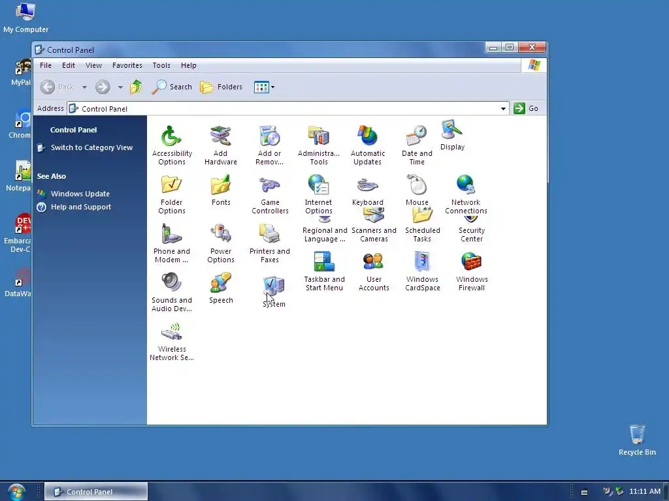
Task: Open the Windows Firewall icon
Action: [472, 271]
